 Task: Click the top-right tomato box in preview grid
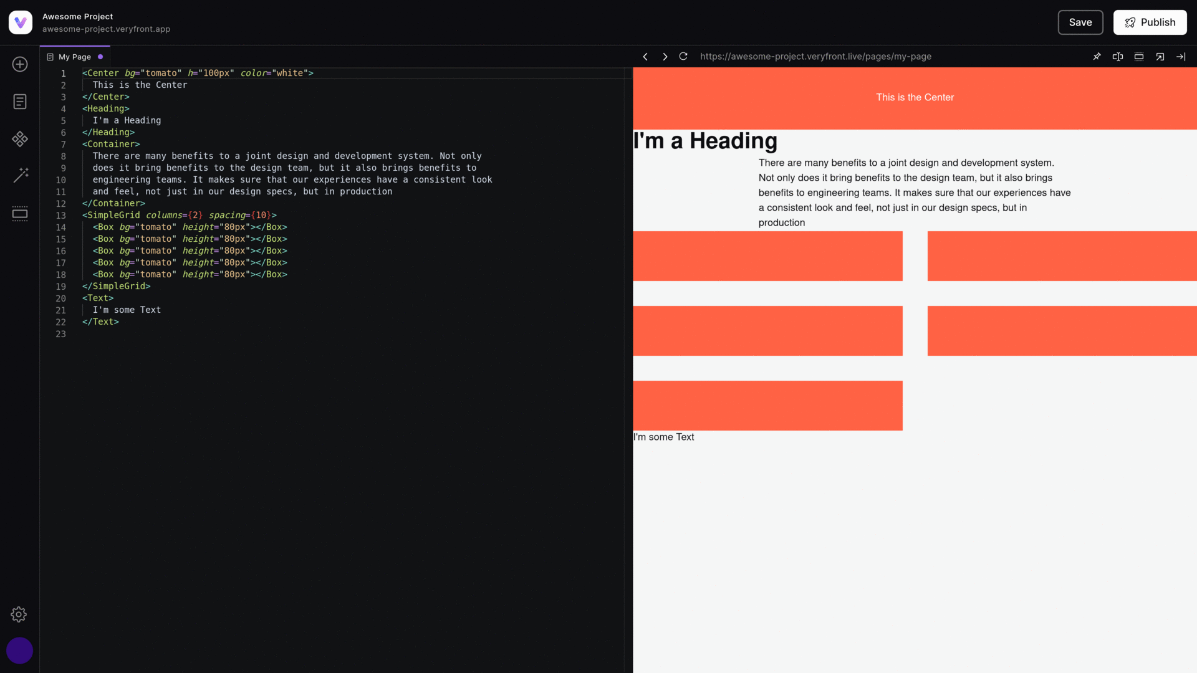click(1062, 256)
